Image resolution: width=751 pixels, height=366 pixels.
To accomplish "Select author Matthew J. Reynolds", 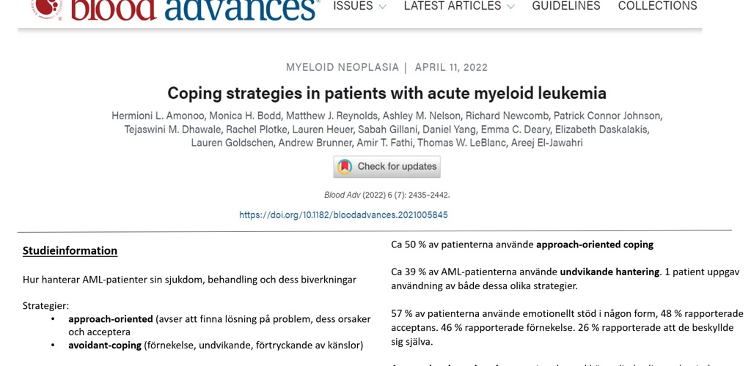I will [334, 116].
